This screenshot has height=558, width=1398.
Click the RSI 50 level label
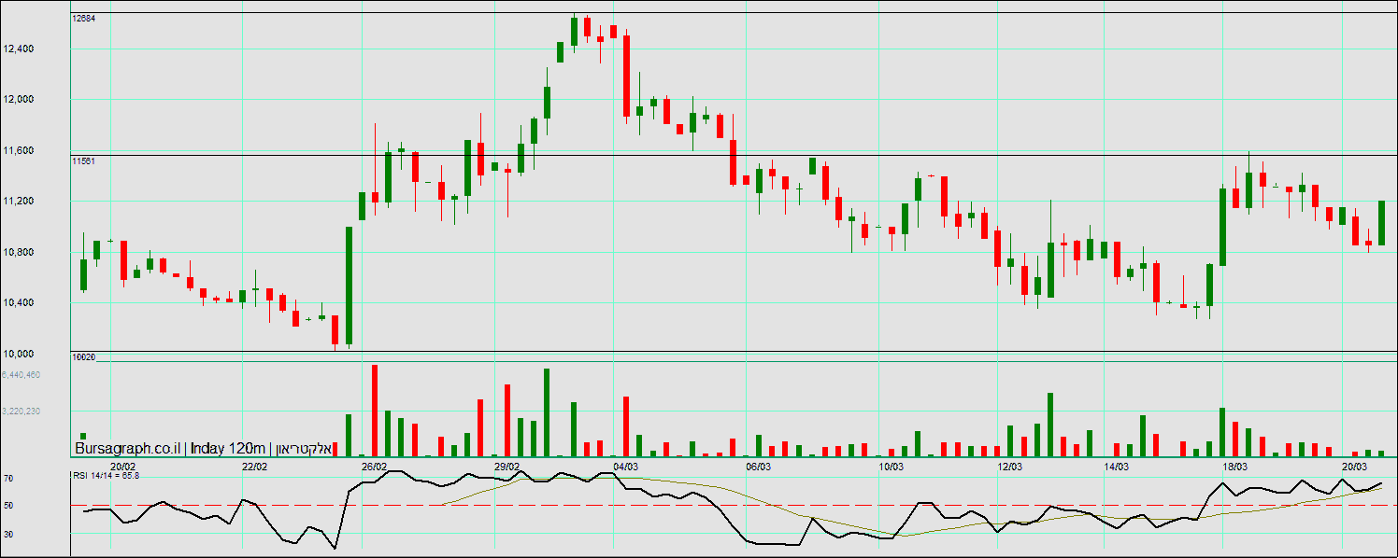pyautogui.click(x=7, y=505)
